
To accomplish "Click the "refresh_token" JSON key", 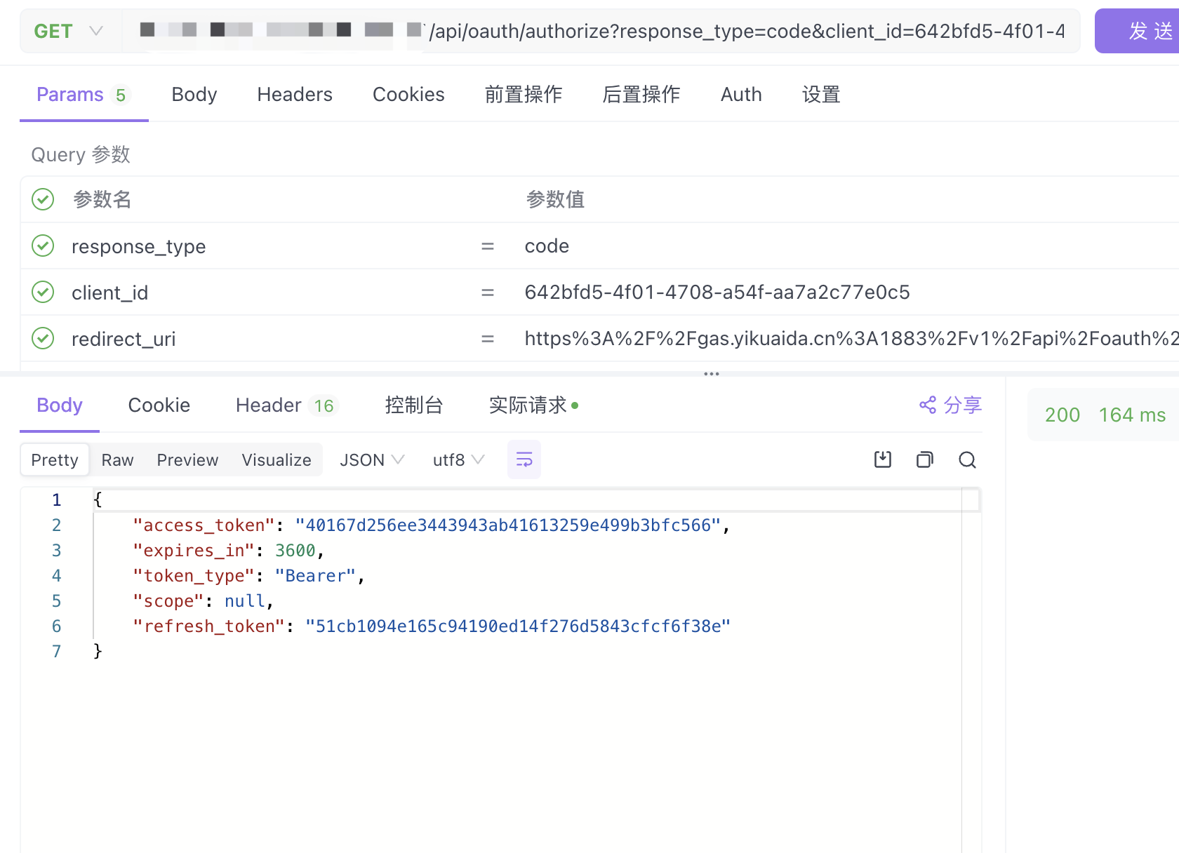I will click(x=208, y=626).
